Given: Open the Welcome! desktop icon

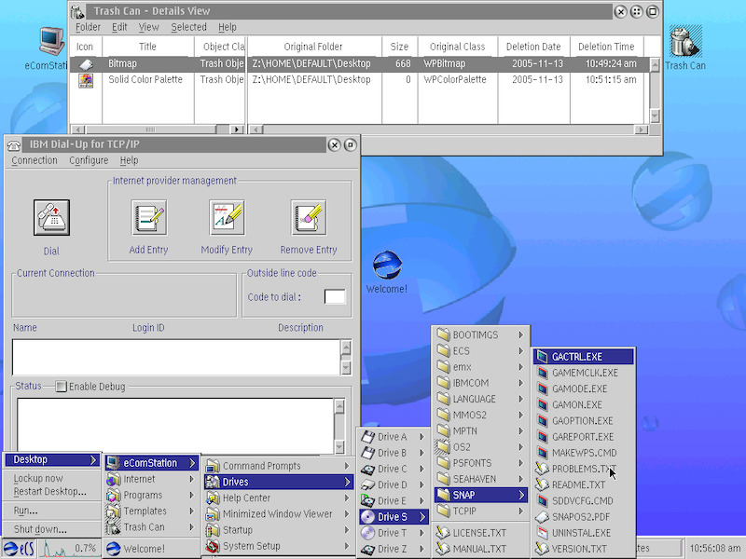Looking at the screenshot, I should tap(386, 266).
